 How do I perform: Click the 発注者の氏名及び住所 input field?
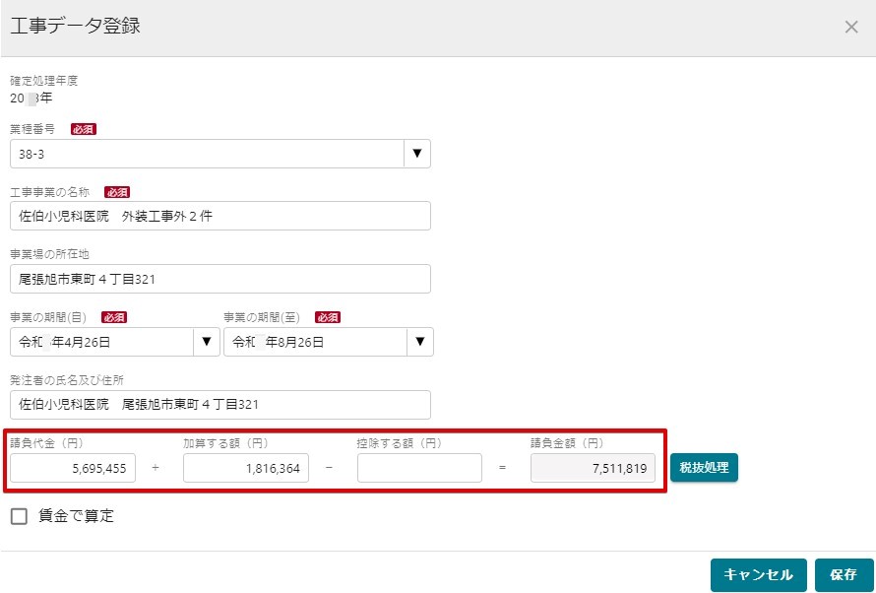tap(220, 405)
